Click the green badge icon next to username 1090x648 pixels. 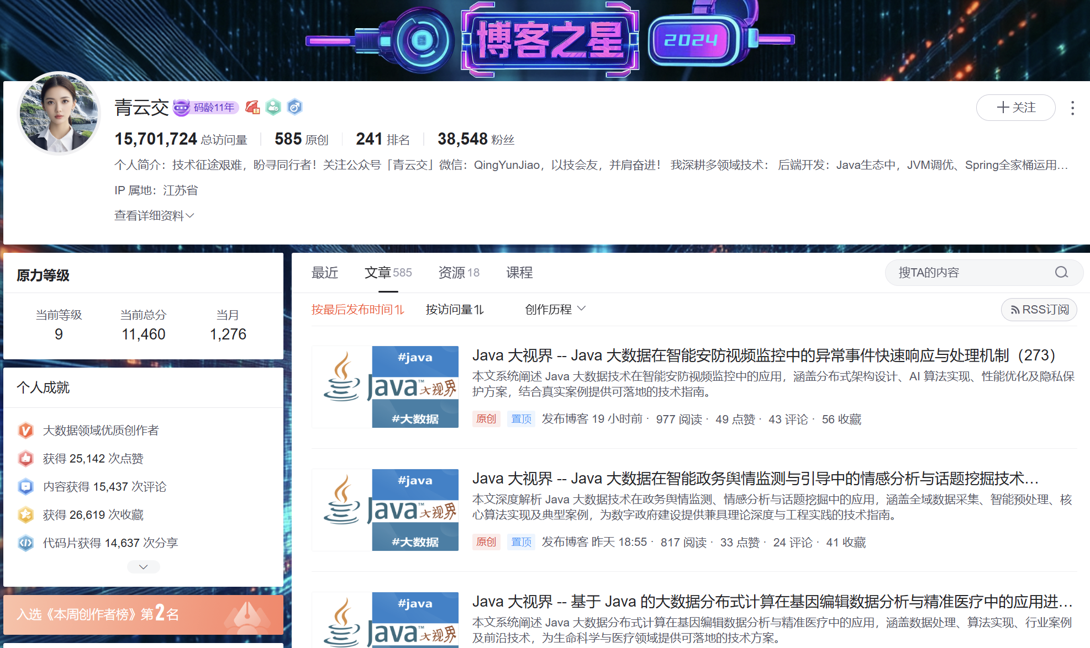click(x=273, y=107)
